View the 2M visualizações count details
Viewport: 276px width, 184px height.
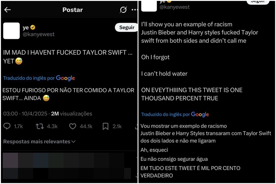point(72,114)
